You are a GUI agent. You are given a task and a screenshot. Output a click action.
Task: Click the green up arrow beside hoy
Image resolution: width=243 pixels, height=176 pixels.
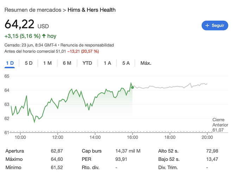[x=44, y=36]
